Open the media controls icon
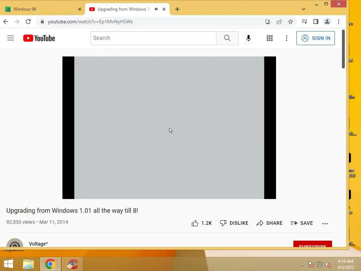 tap(304, 22)
